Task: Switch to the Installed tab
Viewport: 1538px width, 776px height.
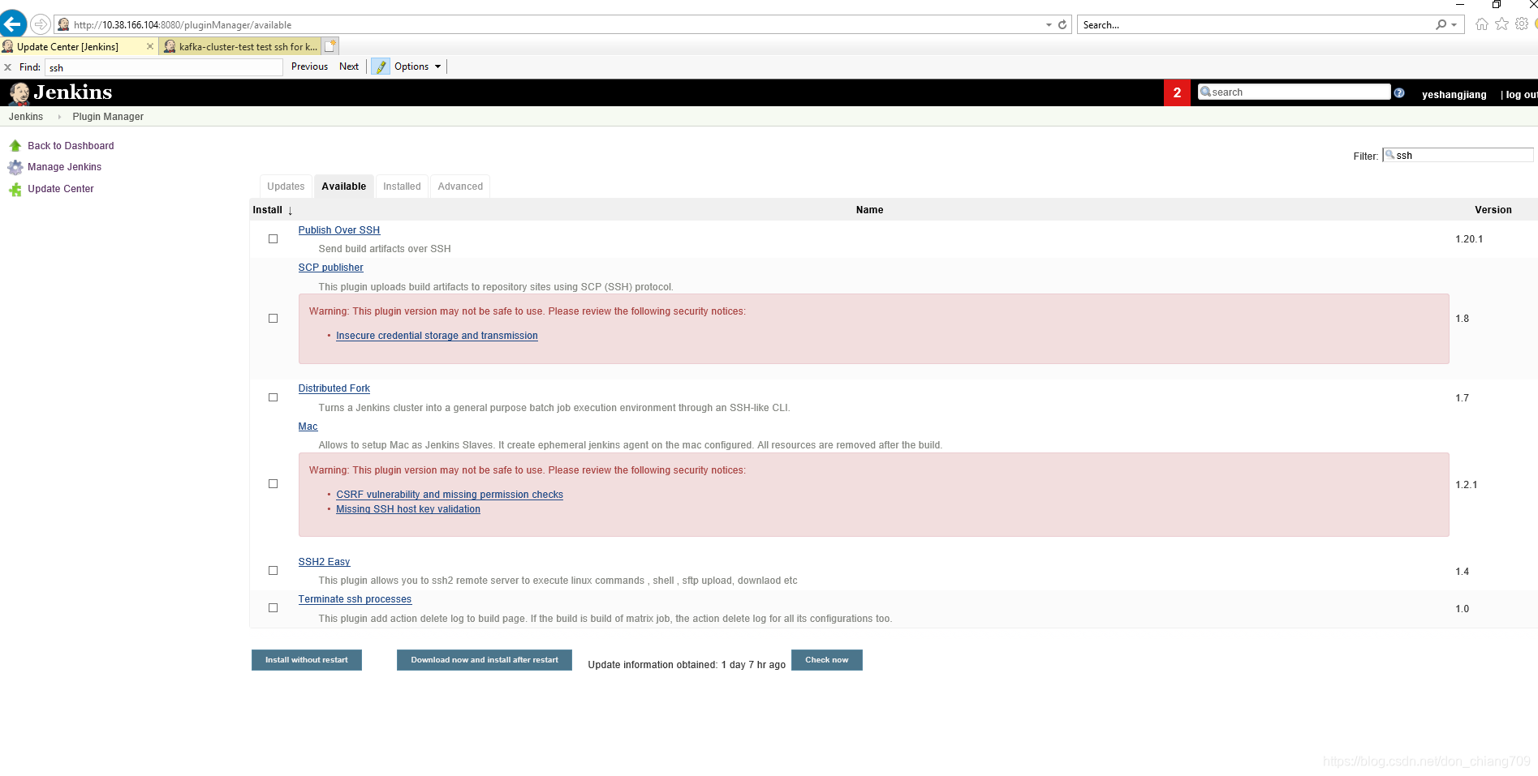Action: [402, 186]
